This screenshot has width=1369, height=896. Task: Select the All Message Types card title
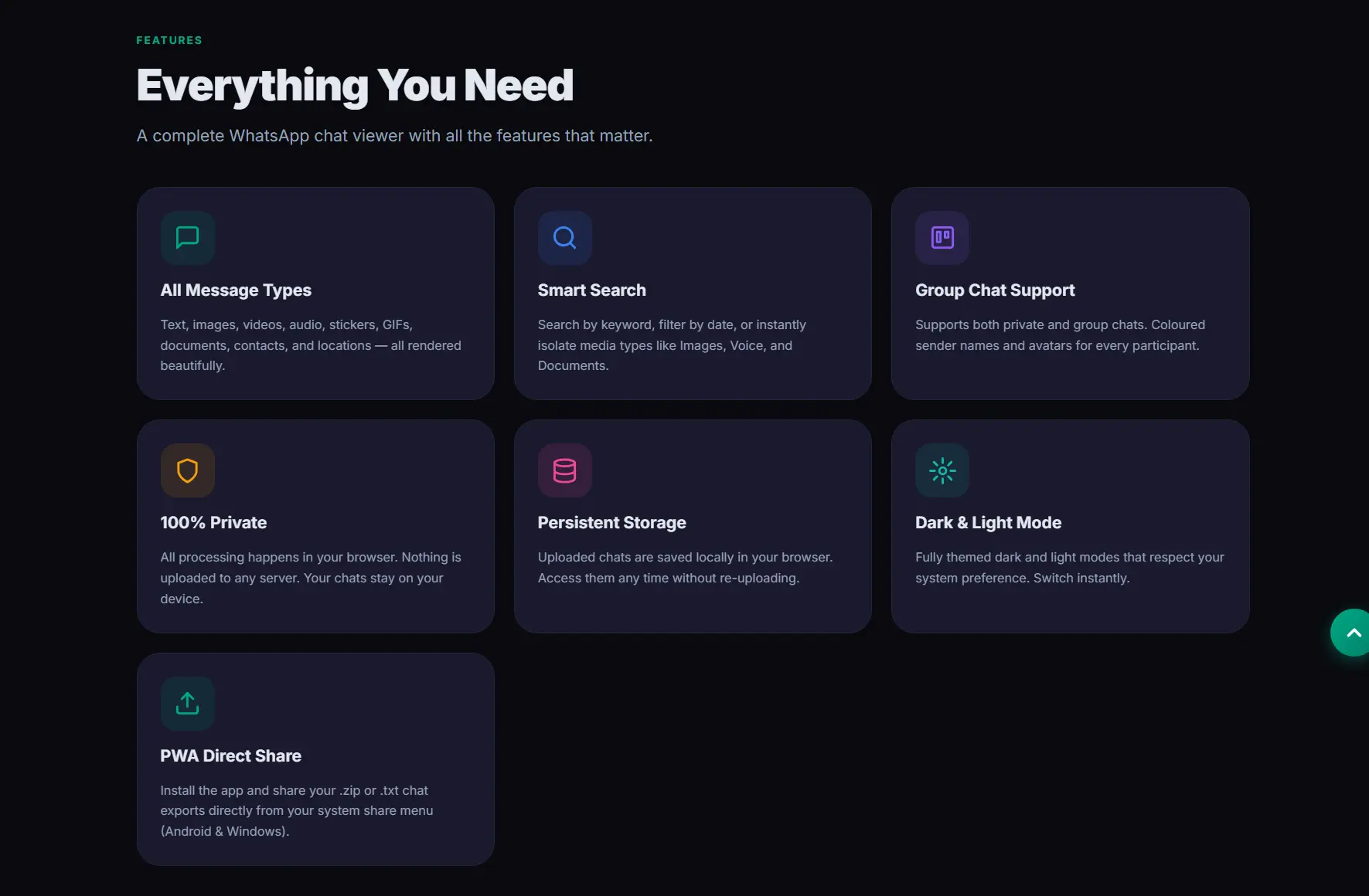point(236,290)
